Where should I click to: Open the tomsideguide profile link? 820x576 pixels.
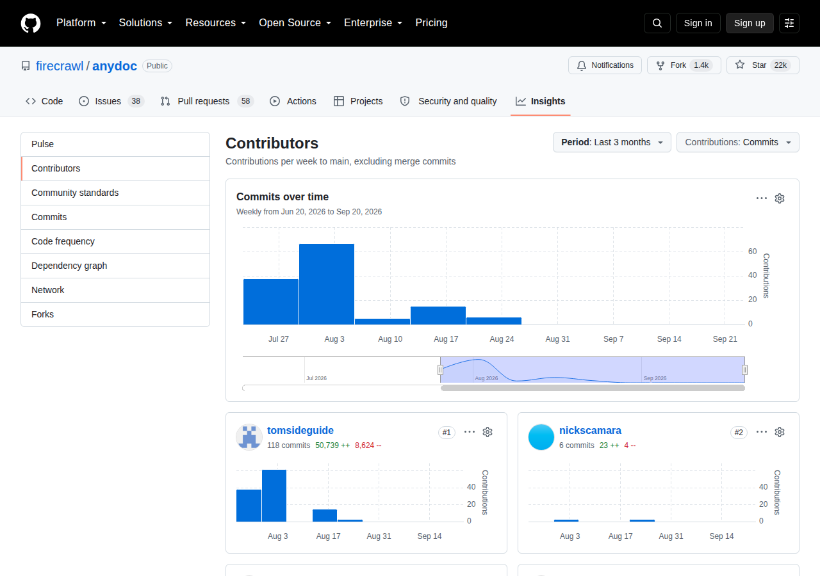point(300,431)
